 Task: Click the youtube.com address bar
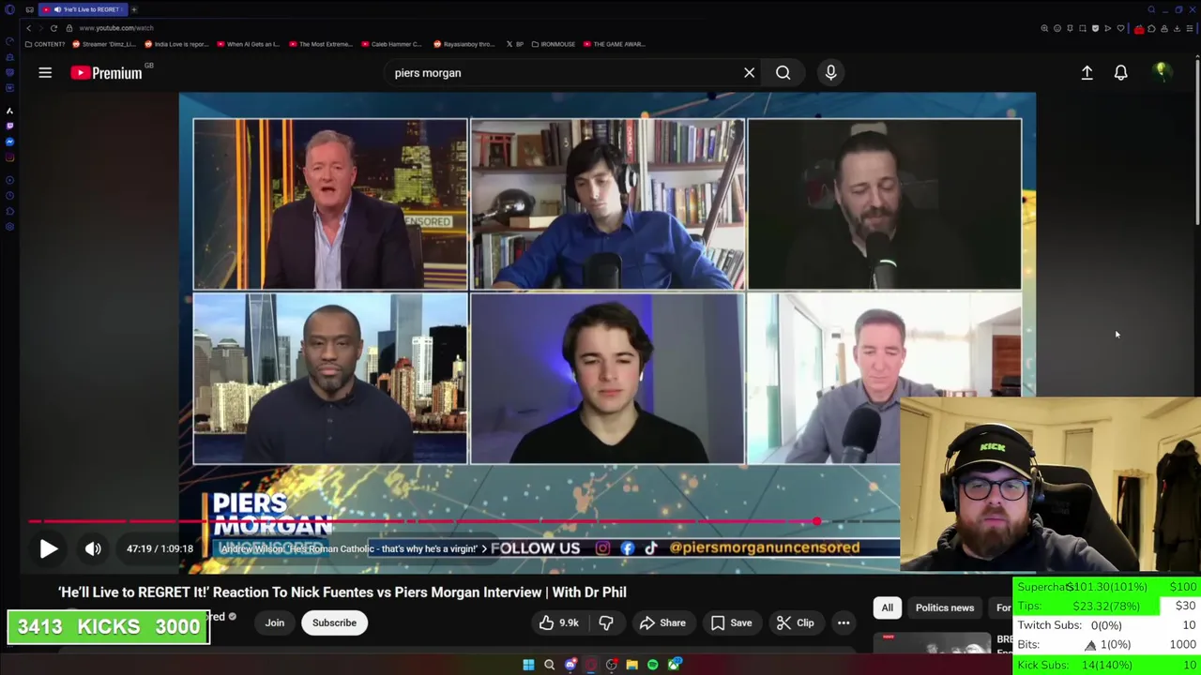[116, 28]
